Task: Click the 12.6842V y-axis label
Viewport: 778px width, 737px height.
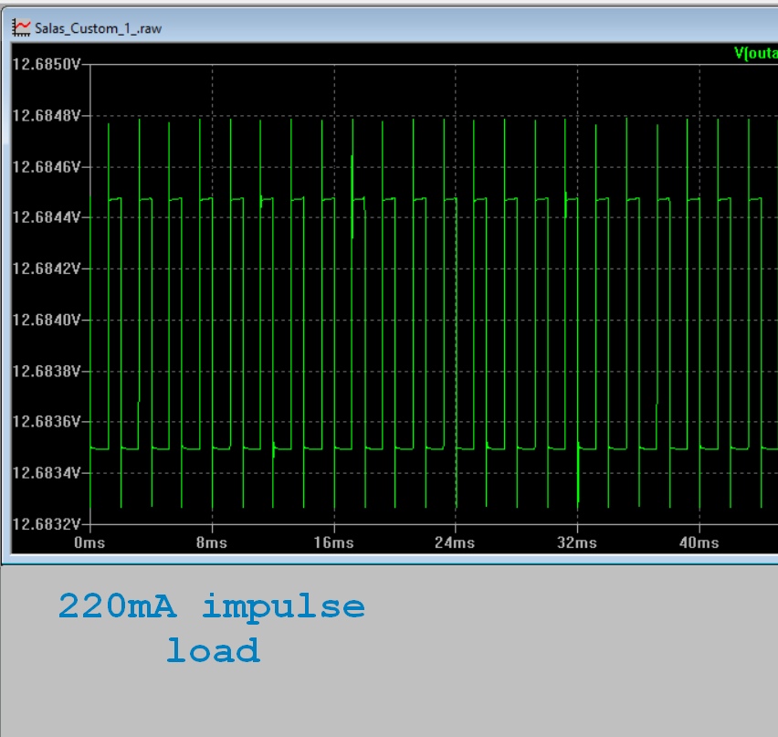Action: (47, 268)
